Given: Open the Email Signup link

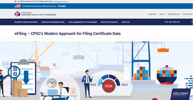Looking at the screenshot, I should tap(174, 14).
